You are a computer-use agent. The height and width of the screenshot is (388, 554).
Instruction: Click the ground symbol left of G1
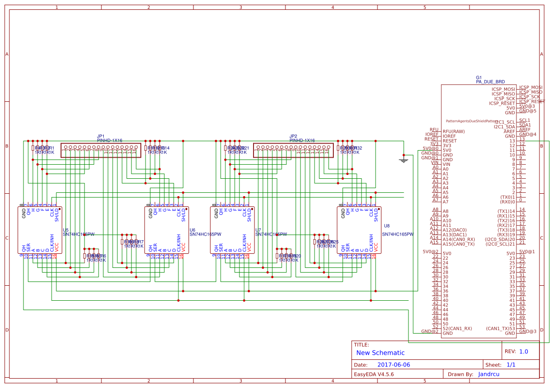(404, 159)
